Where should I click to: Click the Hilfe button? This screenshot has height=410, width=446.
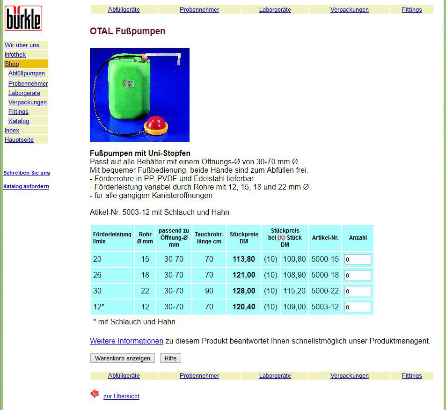[170, 358]
